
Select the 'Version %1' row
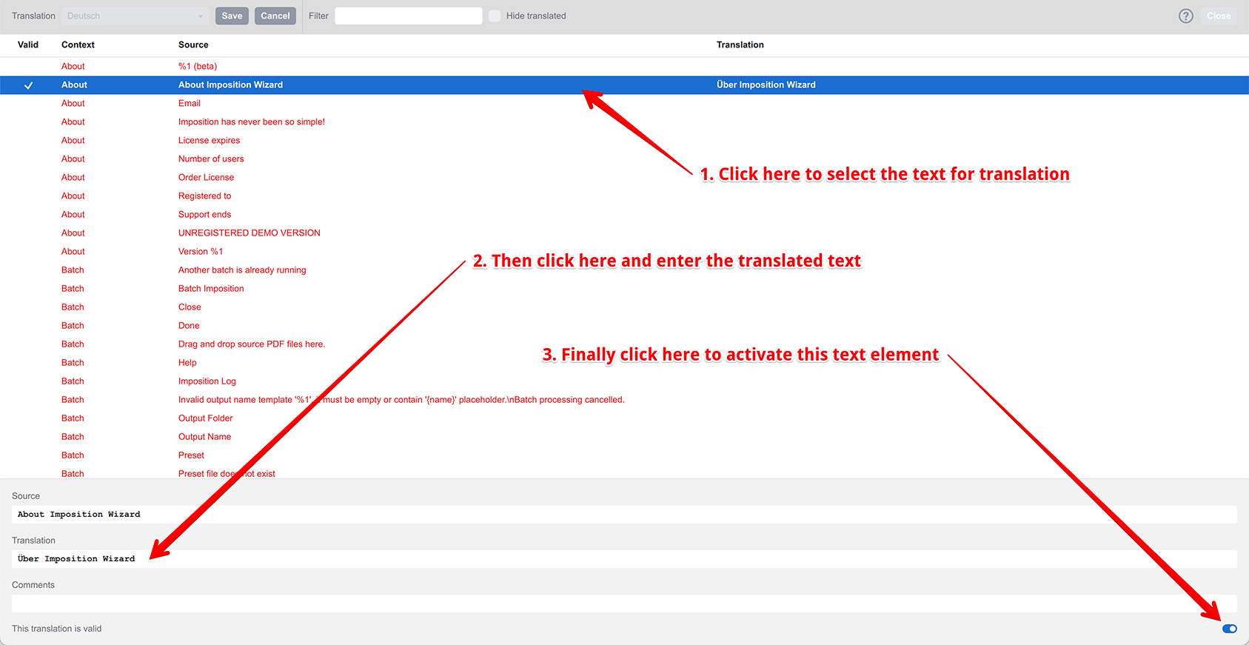[624, 252]
